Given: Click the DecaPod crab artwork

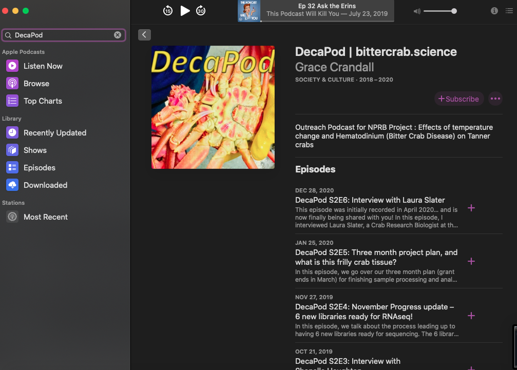Looking at the screenshot, I should pos(213,107).
